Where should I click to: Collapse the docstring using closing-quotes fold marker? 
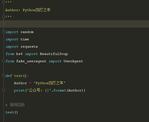tap(4, 17)
